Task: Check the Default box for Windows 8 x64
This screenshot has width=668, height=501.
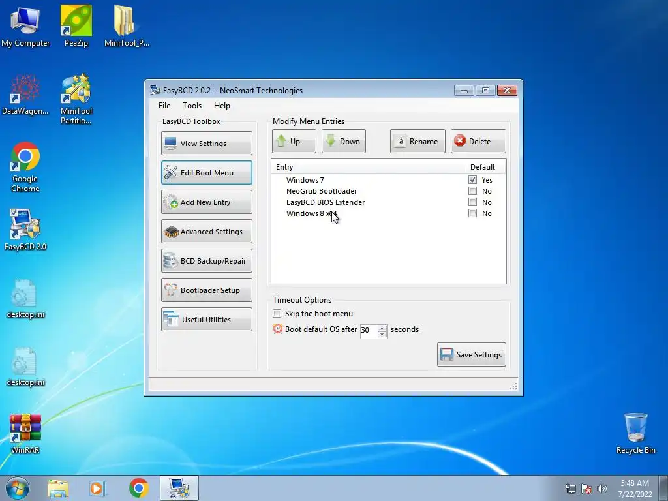Action: tap(472, 213)
